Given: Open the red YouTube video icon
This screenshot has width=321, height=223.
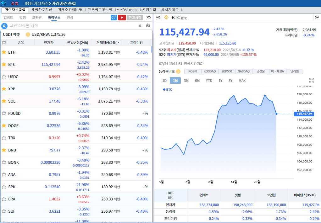Looking at the screenshot, I should 122,18.
